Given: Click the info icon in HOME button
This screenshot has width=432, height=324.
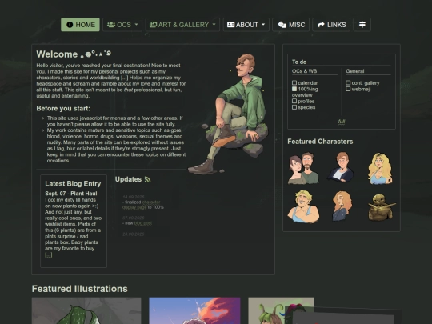Looking at the screenshot, I should [x=70, y=25].
